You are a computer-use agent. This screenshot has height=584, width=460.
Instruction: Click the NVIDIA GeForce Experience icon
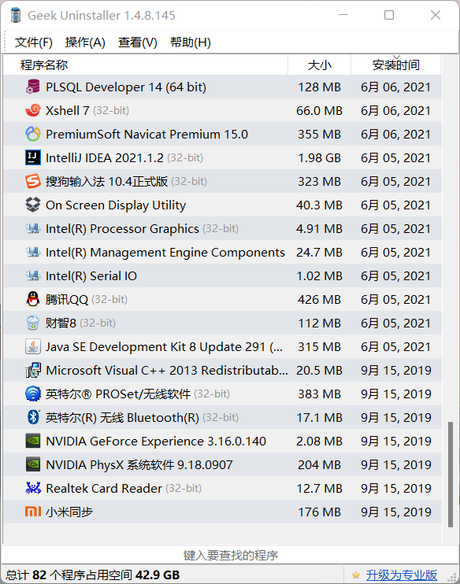[x=33, y=441]
